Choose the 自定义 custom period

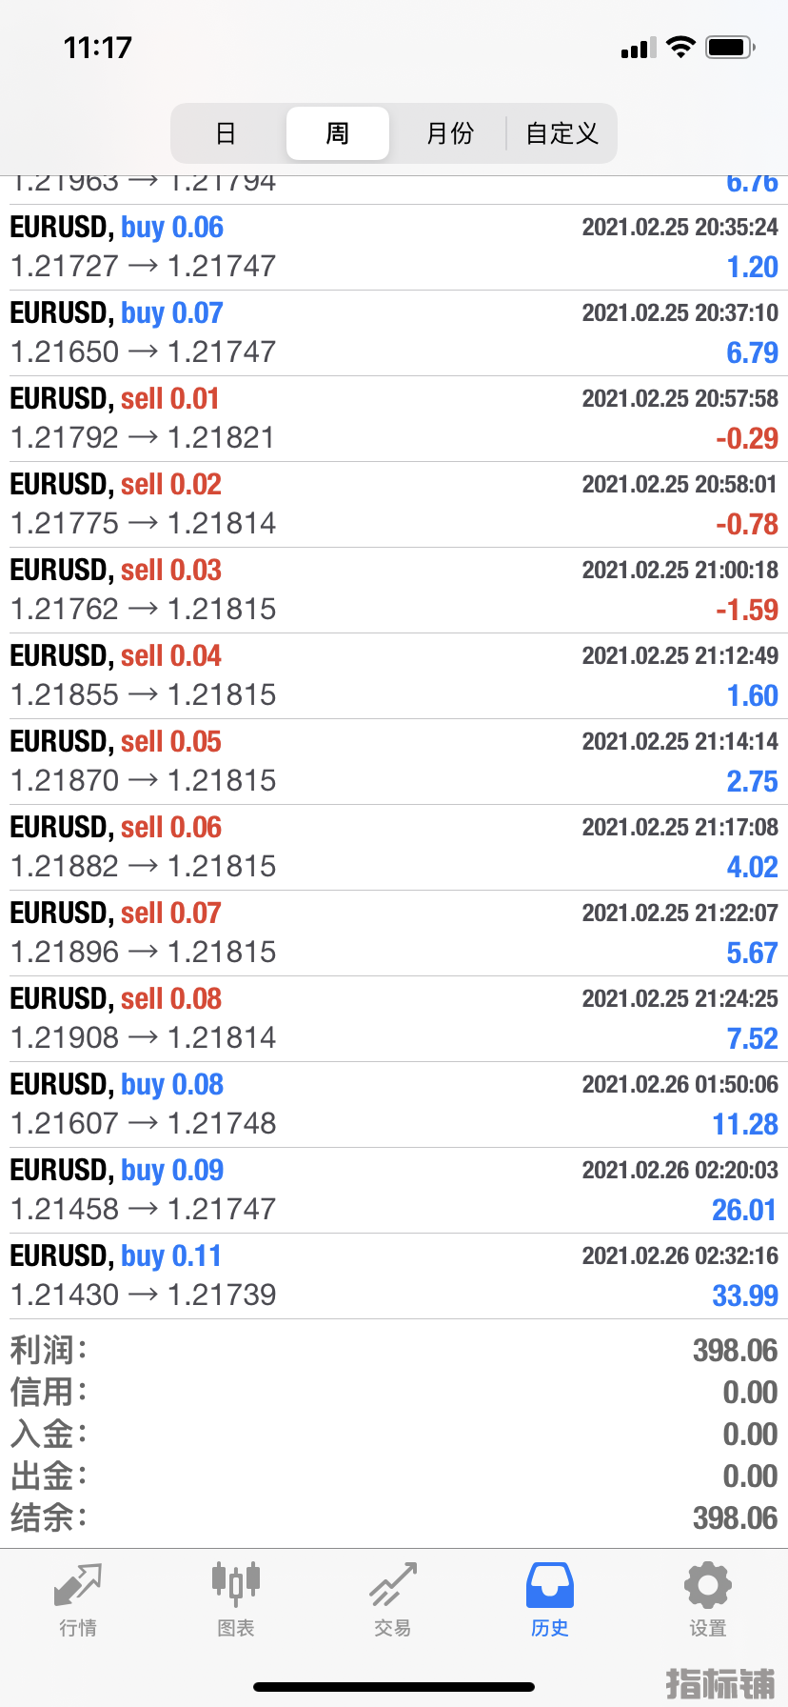pos(561,133)
